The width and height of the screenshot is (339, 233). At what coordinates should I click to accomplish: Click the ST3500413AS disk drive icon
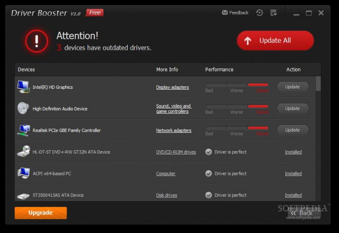point(23,196)
